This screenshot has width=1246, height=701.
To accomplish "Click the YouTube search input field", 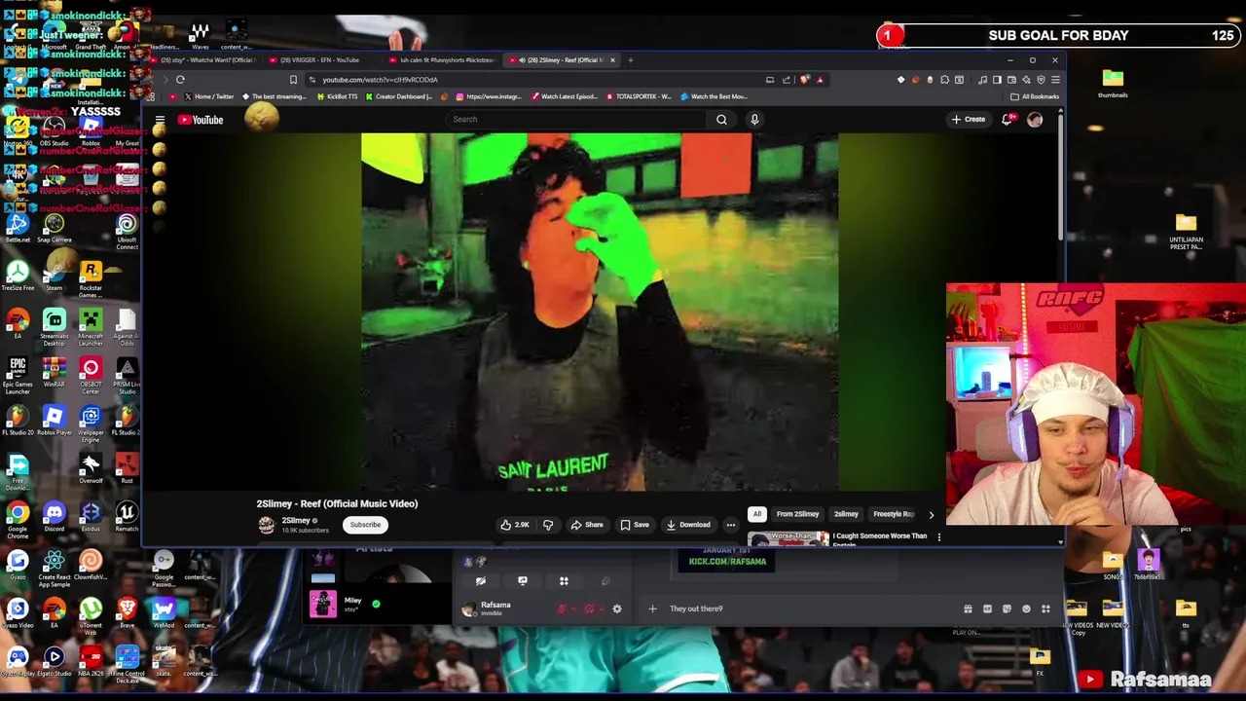I will (575, 120).
